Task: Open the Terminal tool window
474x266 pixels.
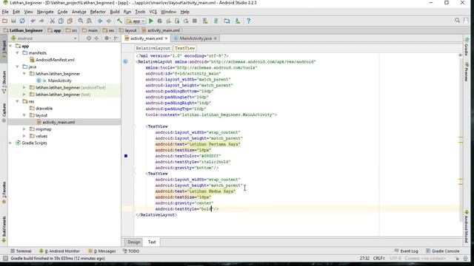Action: click(x=21, y=251)
